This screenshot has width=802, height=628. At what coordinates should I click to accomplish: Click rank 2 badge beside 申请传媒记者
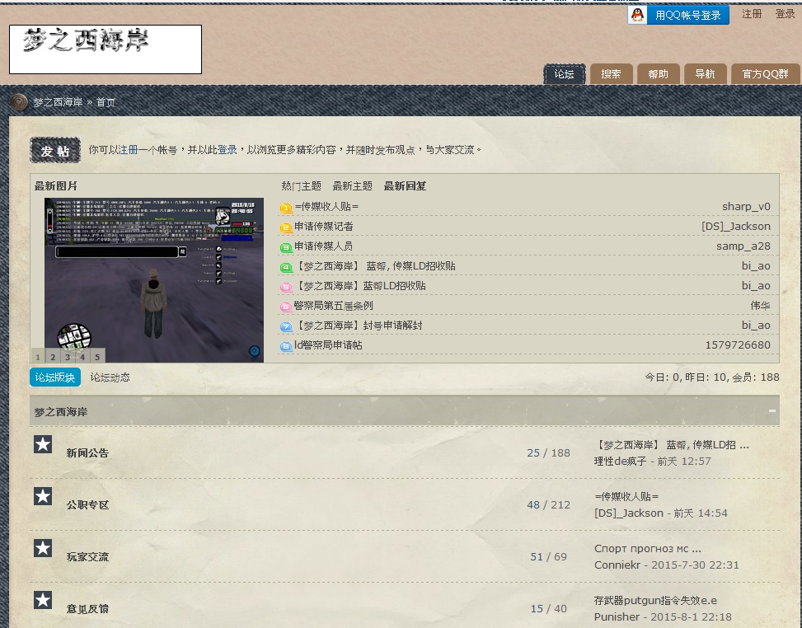pos(286,227)
